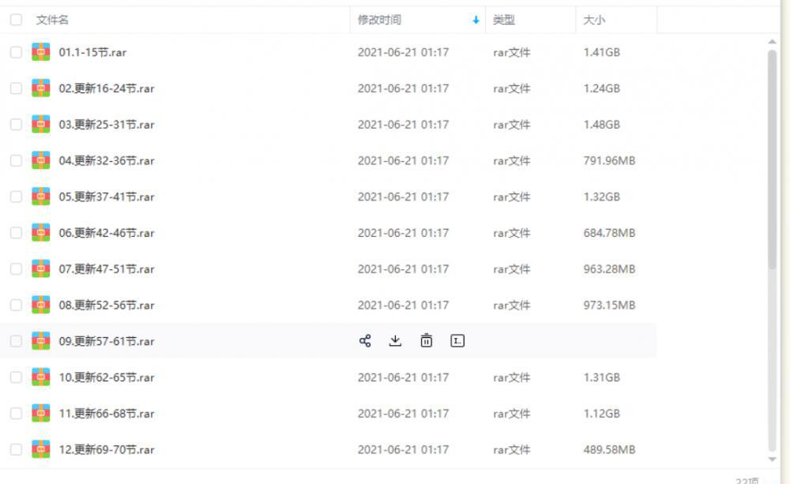Click size value 1.48GB
The height and width of the screenshot is (484, 790).
click(601, 125)
